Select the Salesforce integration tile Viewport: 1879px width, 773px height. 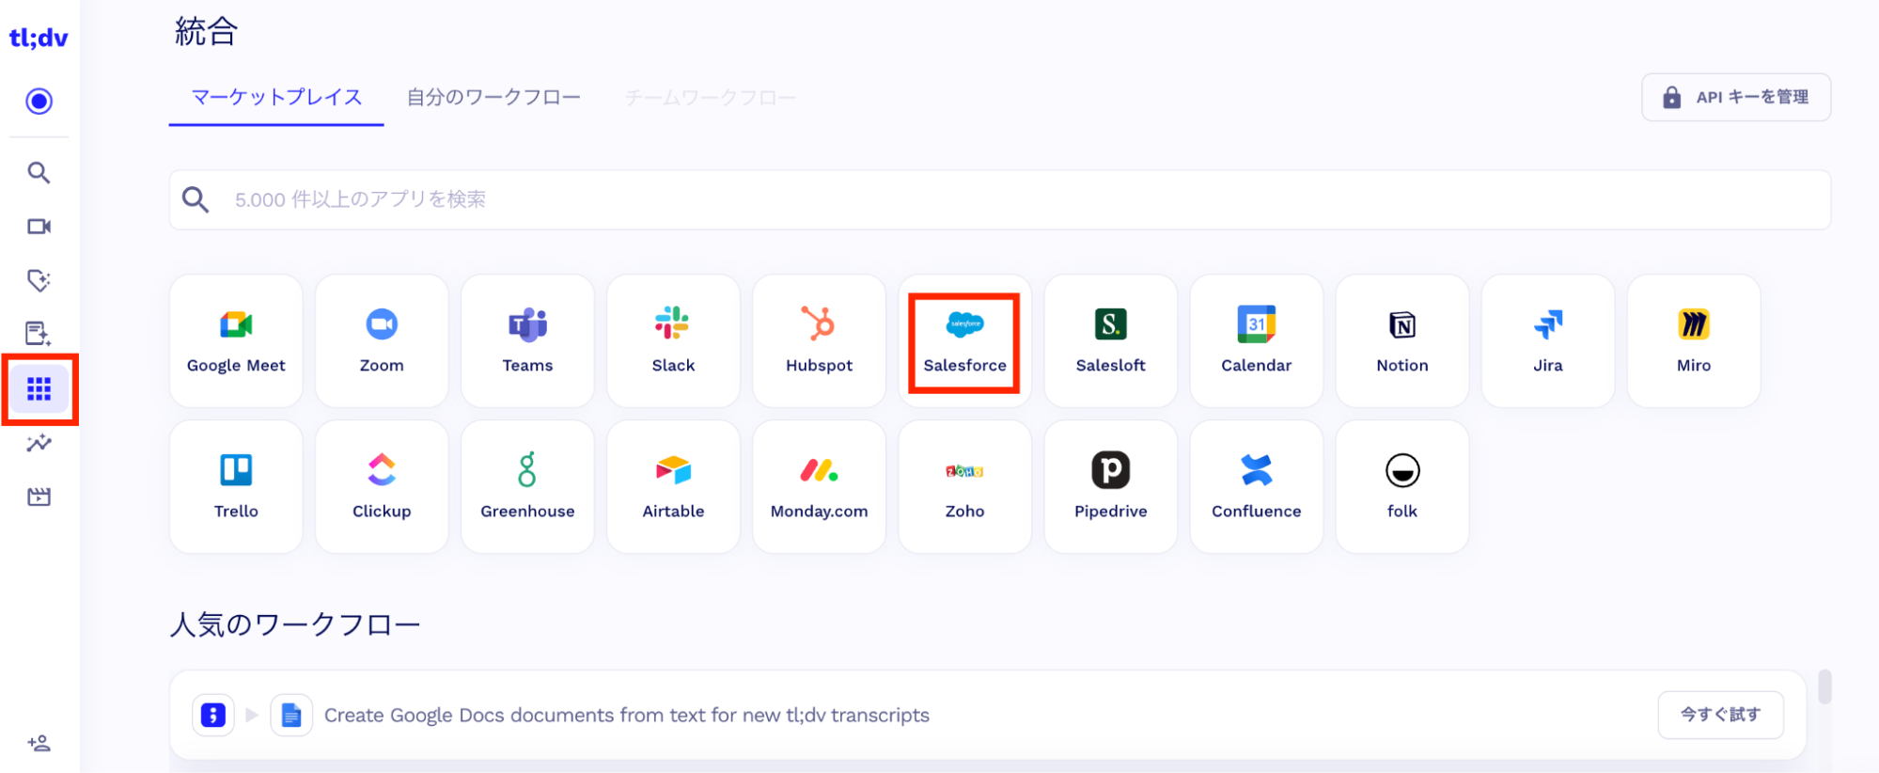click(964, 342)
